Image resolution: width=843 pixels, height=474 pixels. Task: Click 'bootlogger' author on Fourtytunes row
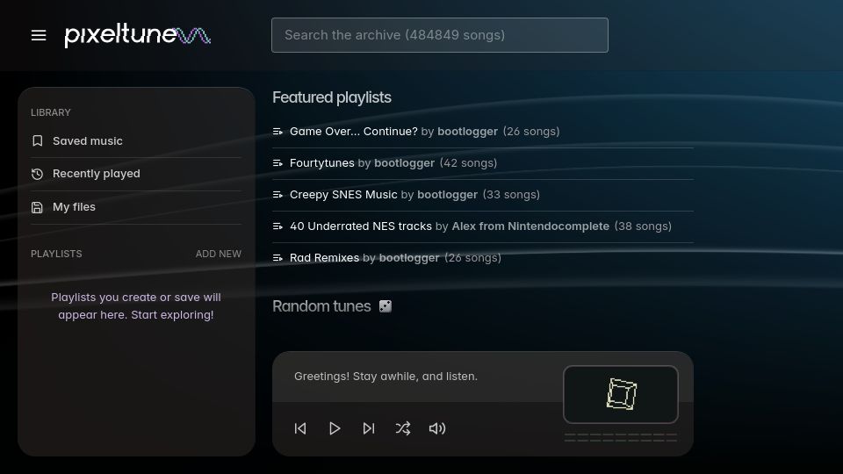[404, 163]
